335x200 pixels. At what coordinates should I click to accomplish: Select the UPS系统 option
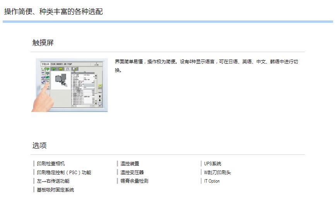(212, 164)
